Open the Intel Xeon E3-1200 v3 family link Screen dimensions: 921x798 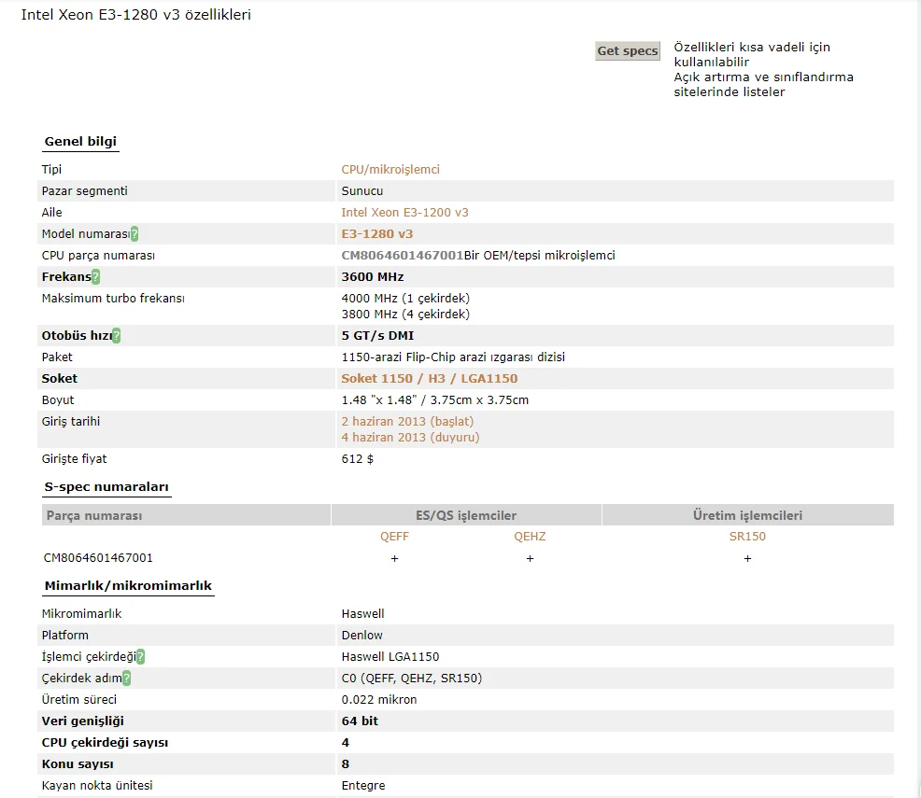coord(404,213)
